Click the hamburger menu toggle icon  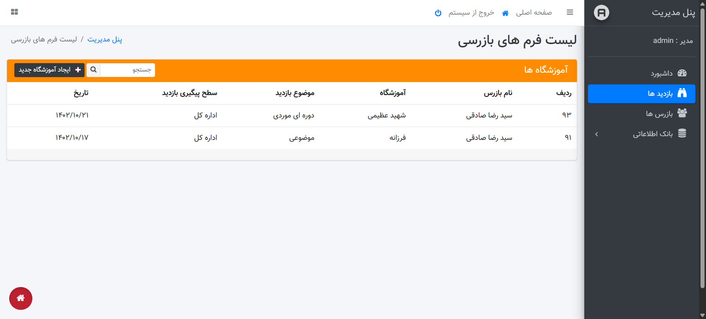570,12
